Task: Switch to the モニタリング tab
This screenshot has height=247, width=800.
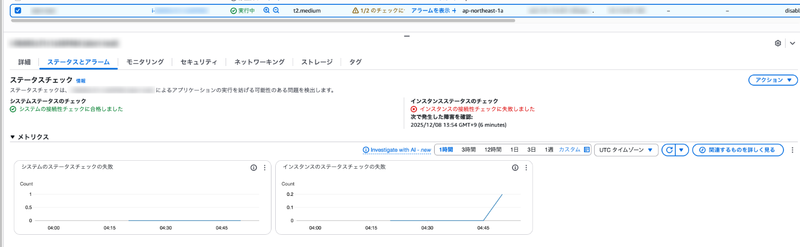Action: point(145,62)
